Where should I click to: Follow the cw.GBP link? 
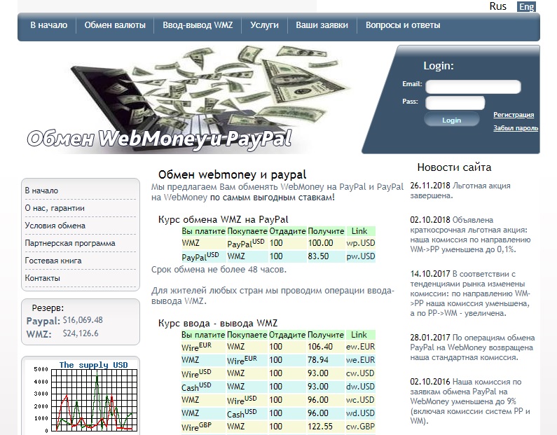click(360, 427)
